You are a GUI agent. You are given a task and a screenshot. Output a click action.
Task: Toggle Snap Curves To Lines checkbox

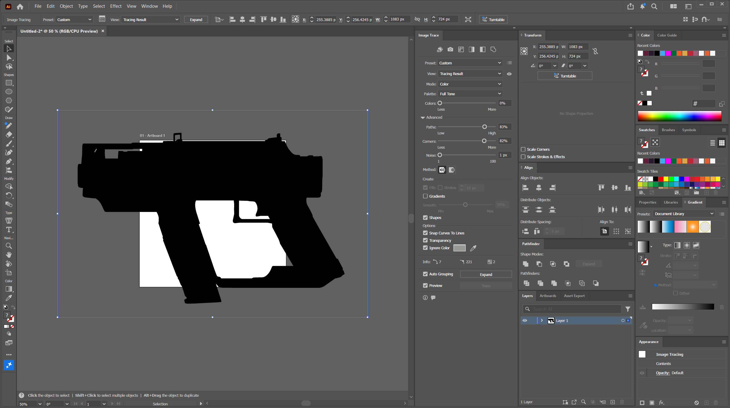[425, 233]
